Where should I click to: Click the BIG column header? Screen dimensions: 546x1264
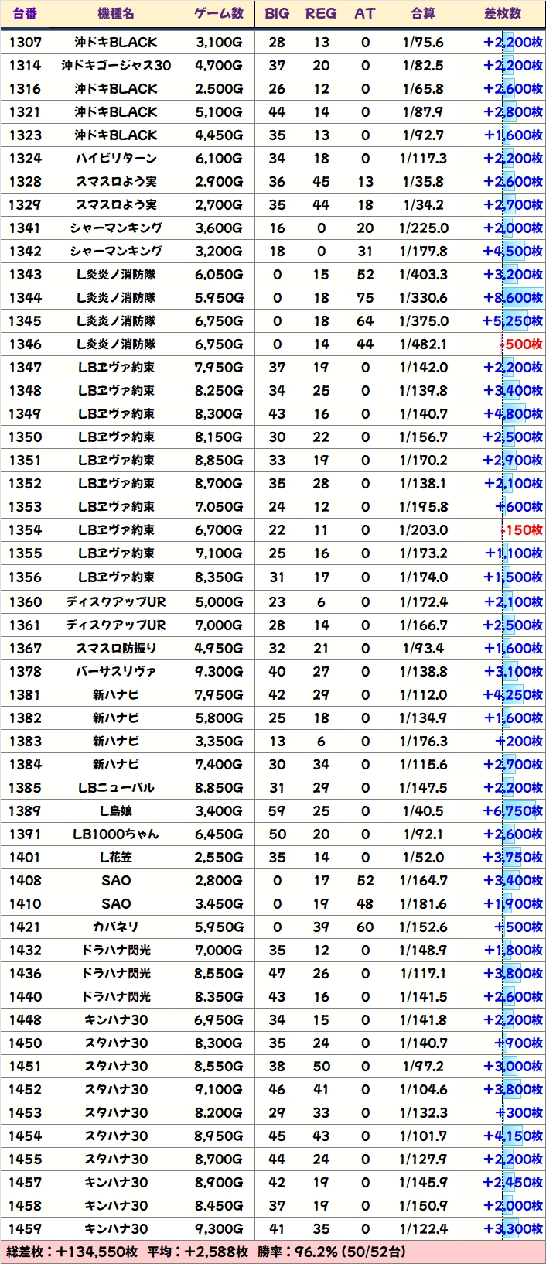[x=277, y=14]
